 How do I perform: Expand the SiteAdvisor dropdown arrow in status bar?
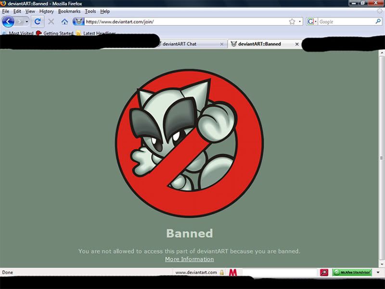[x=378, y=272]
